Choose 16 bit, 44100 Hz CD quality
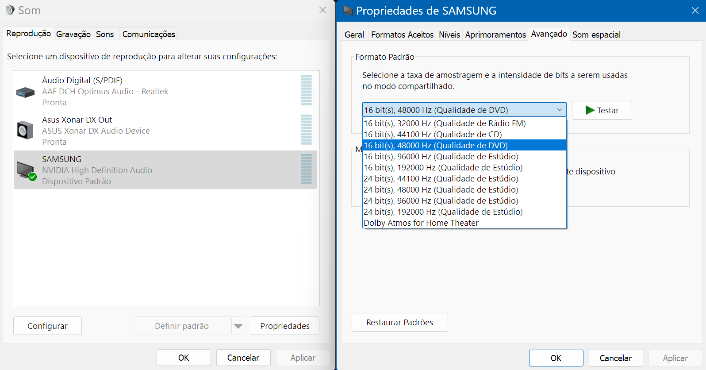Screen dimensions: 706x370 [x=464, y=134]
